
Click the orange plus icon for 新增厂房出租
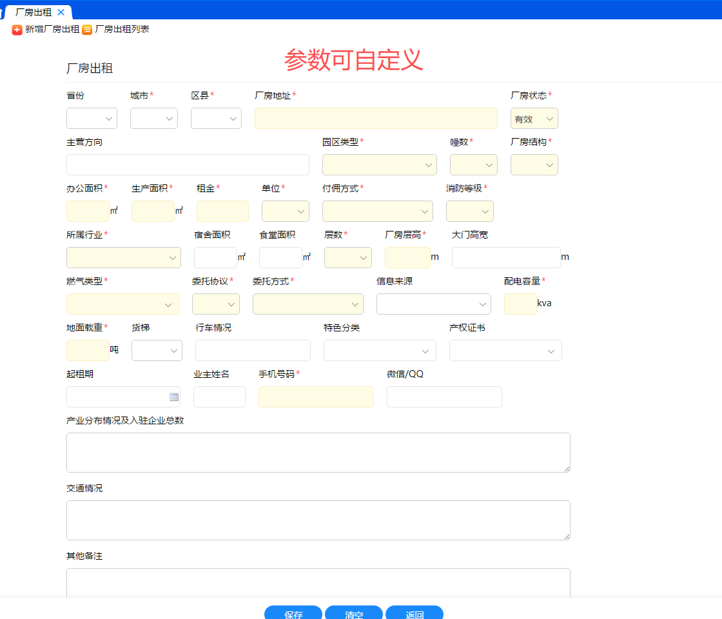click(17, 30)
